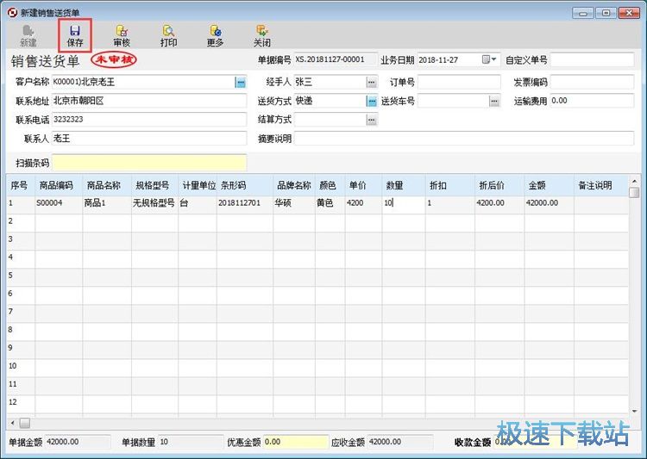This screenshot has height=459, width=647.
Task: Open delivery method lookup beside 送货方式
Action: (x=372, y=101)
